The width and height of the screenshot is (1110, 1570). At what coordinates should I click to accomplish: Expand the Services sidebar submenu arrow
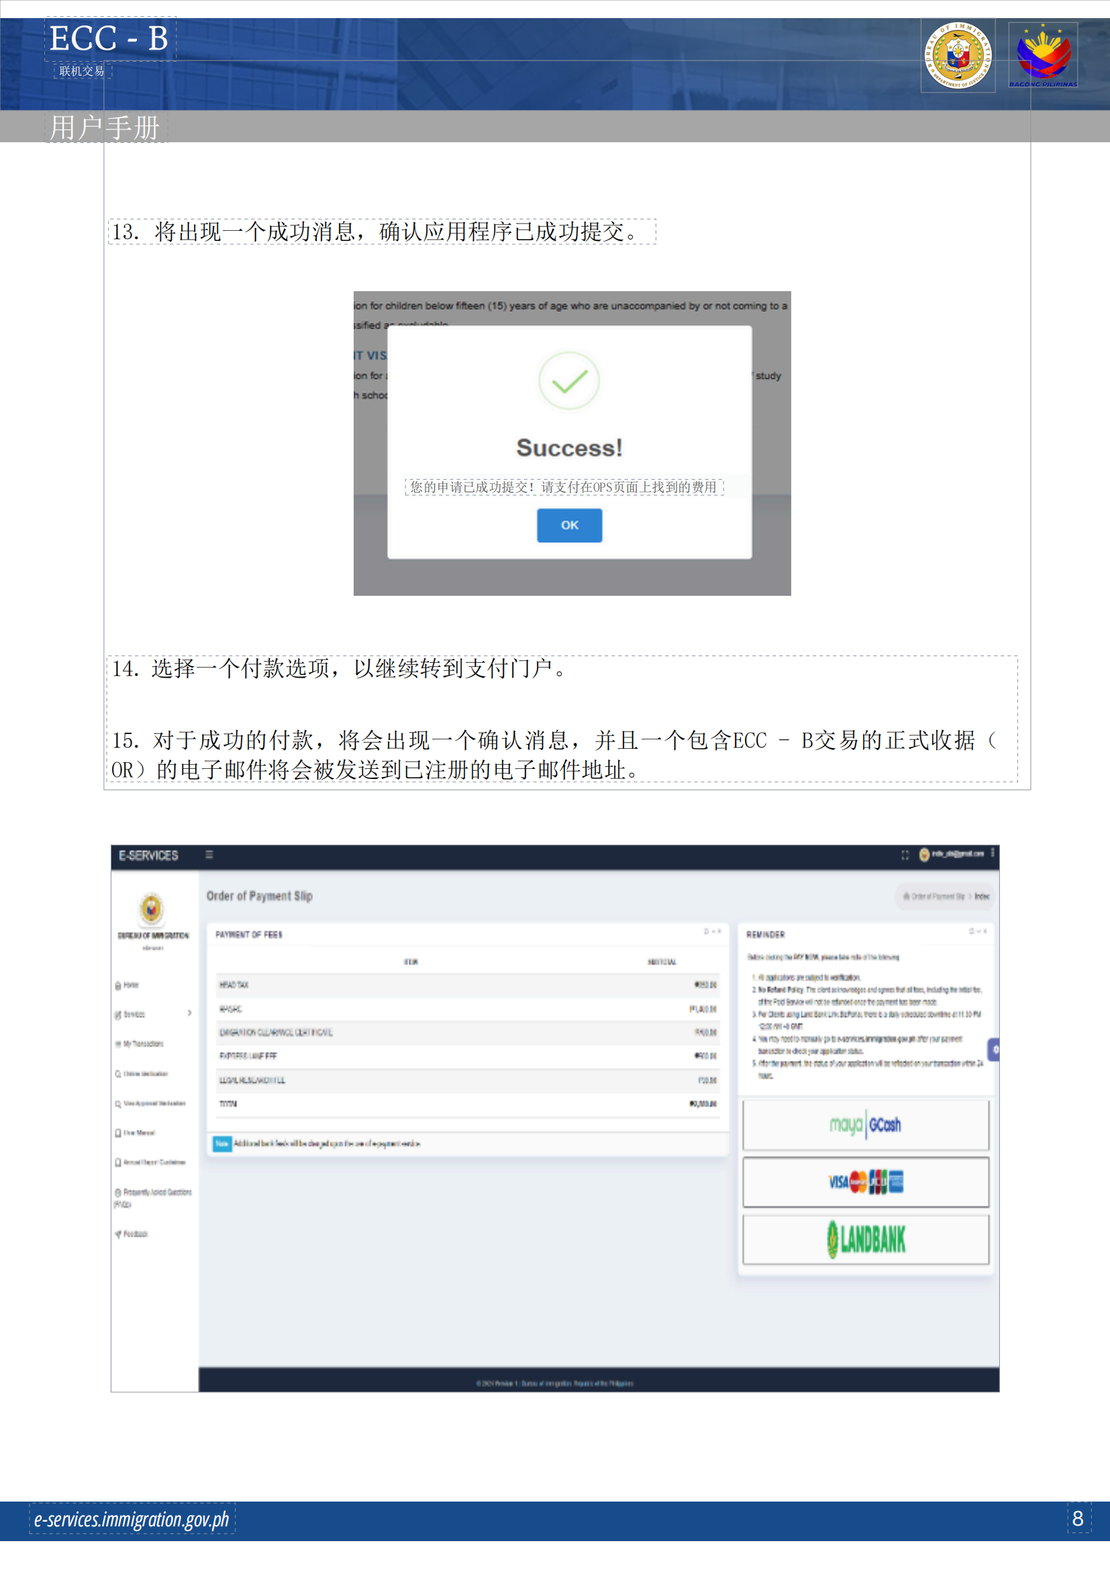click(x=189, y=1013)
